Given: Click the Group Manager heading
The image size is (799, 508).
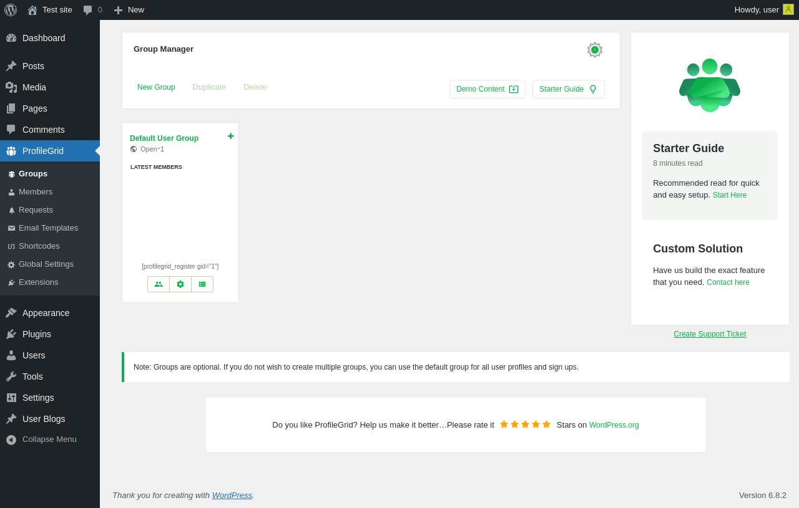Looking at the screenshot, I should pos(164,49).
